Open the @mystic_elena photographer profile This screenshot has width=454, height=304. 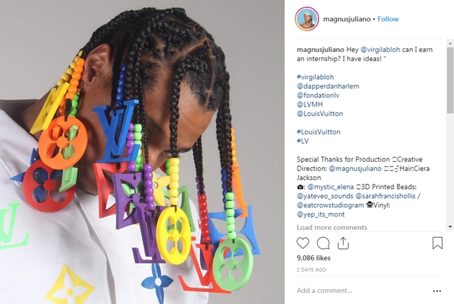[x=331, y=187]
